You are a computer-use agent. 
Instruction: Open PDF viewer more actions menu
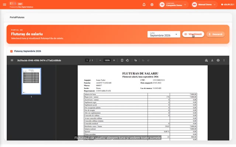[x=224, y=60]
